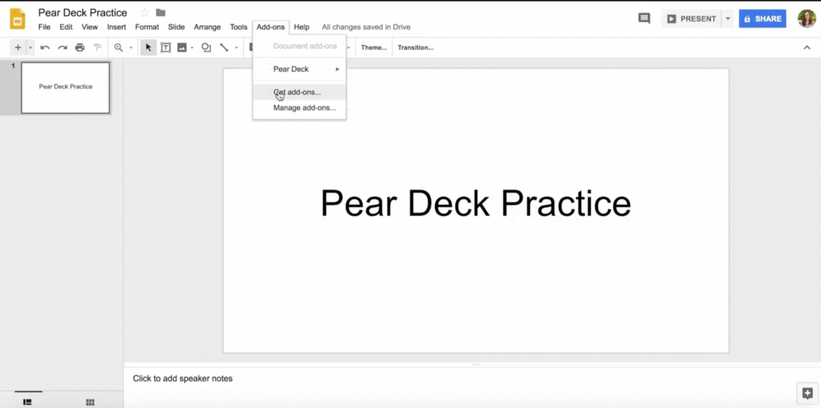821x408 pixels.
Task: Click to add speaker notes
Action: pos(183,378)
